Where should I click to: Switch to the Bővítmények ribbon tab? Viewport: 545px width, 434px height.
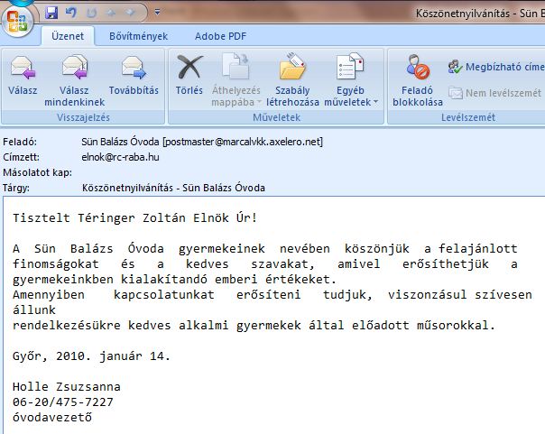[x=138, y=36]
